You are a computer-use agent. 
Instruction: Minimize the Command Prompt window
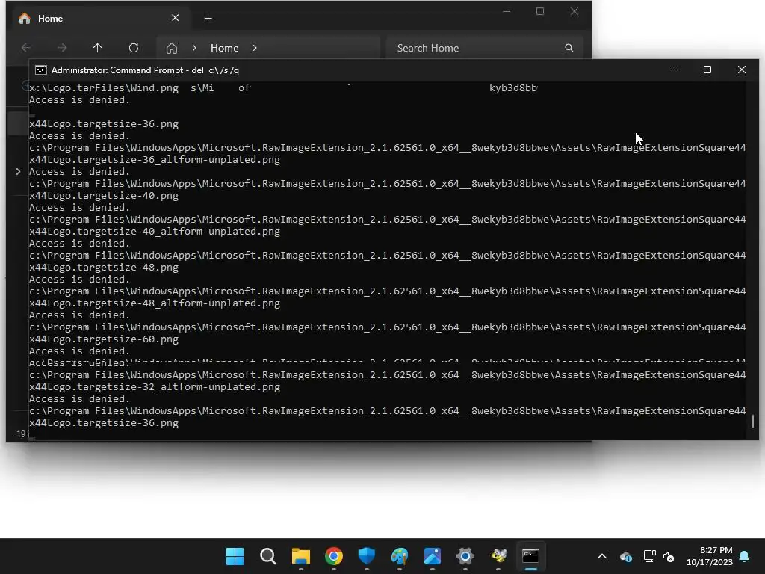[x=674, y=70]
